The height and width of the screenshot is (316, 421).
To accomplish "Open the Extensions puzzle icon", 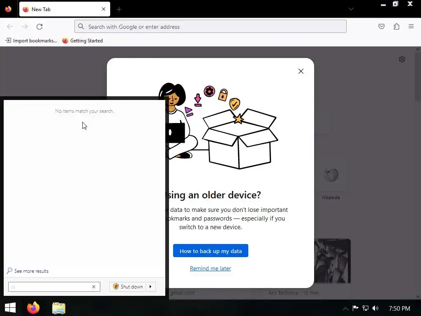I will coord(396,26).
